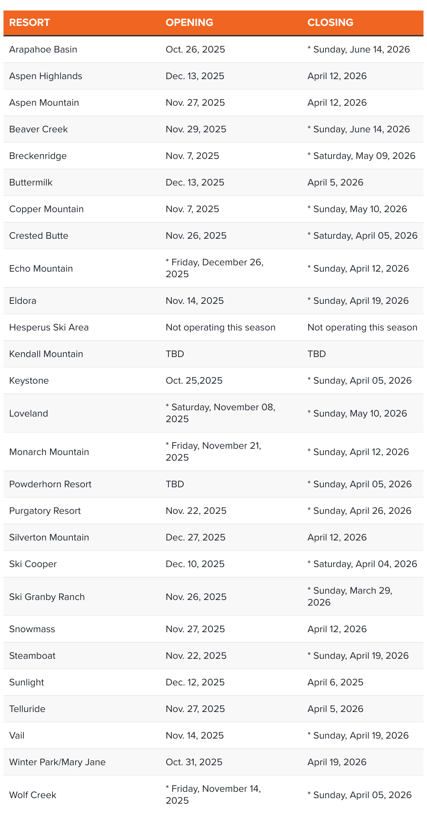The height and width of the screenshot is (817, 427).
Task: Click the RESORT column header
Action: [29, 22]
